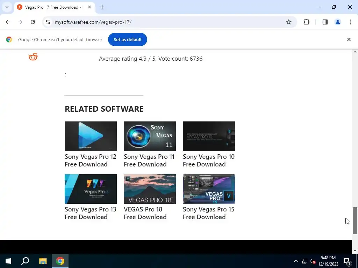Open Sony Vegas 11 thumbnail image
This screenshot has height=268, width=358.
[150, 136]
